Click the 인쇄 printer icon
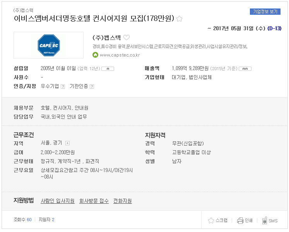Screen dimensions: 289x232 240,220
